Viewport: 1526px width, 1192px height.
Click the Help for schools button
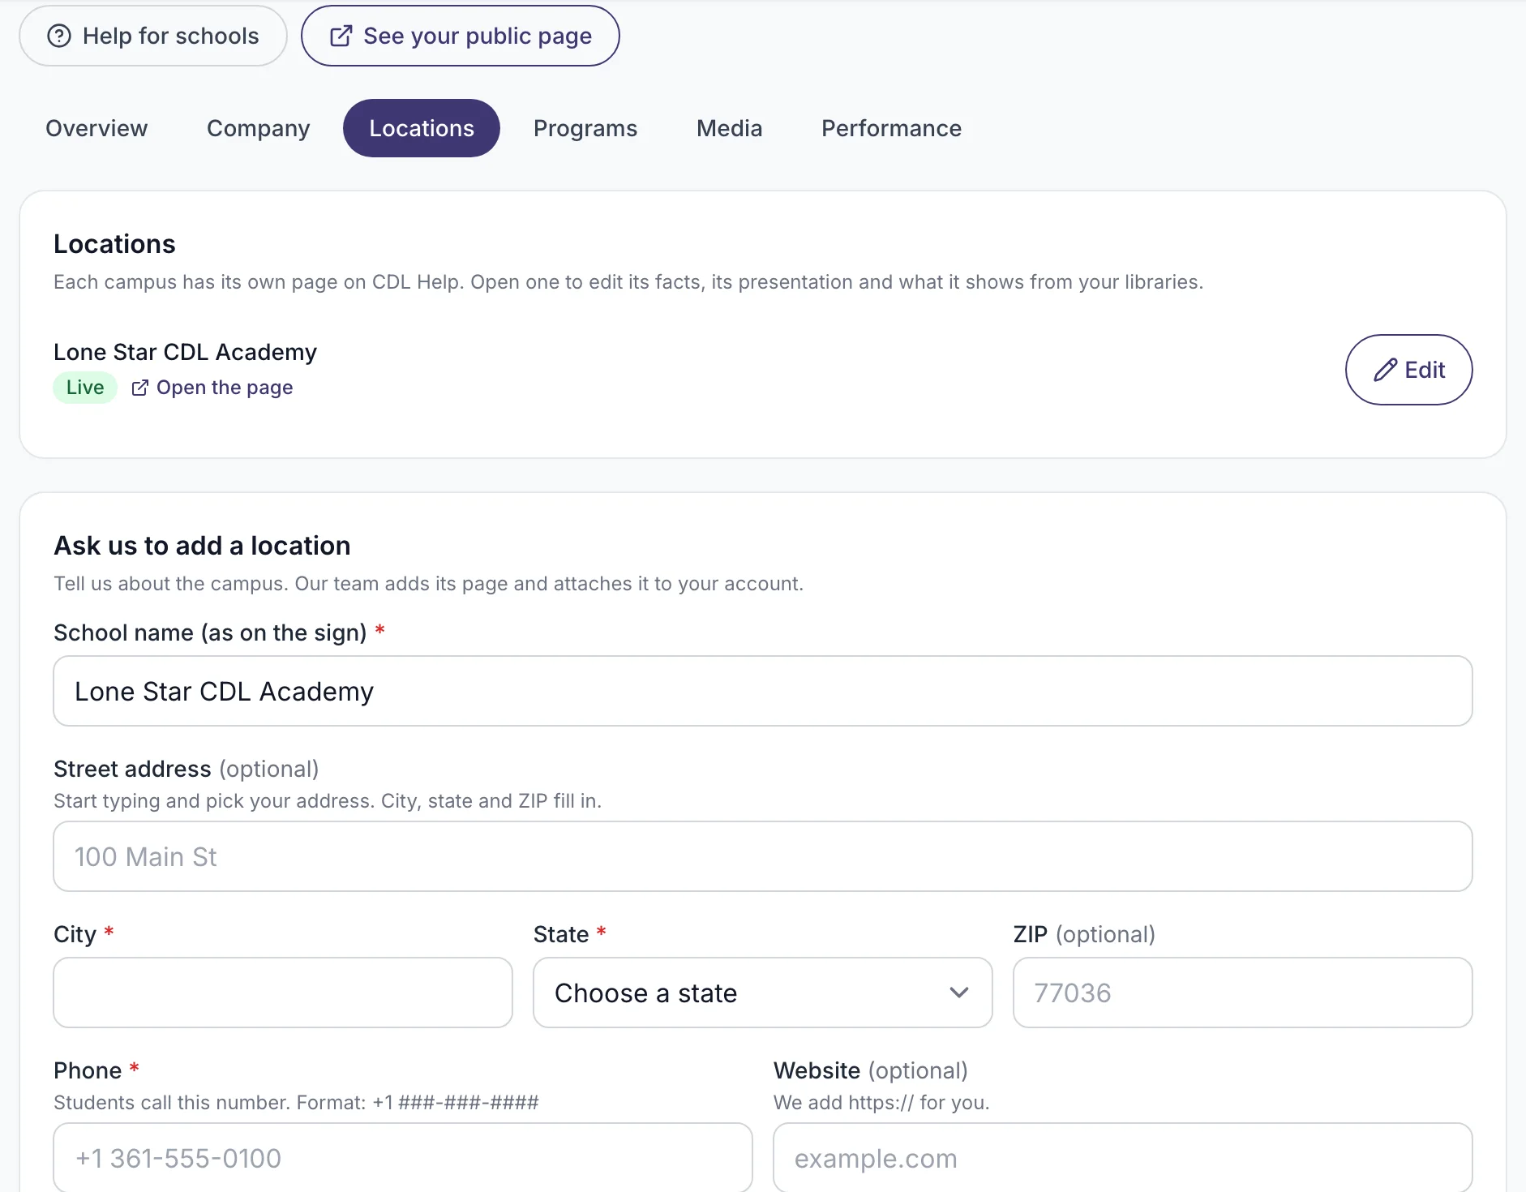tap(153, 36)
